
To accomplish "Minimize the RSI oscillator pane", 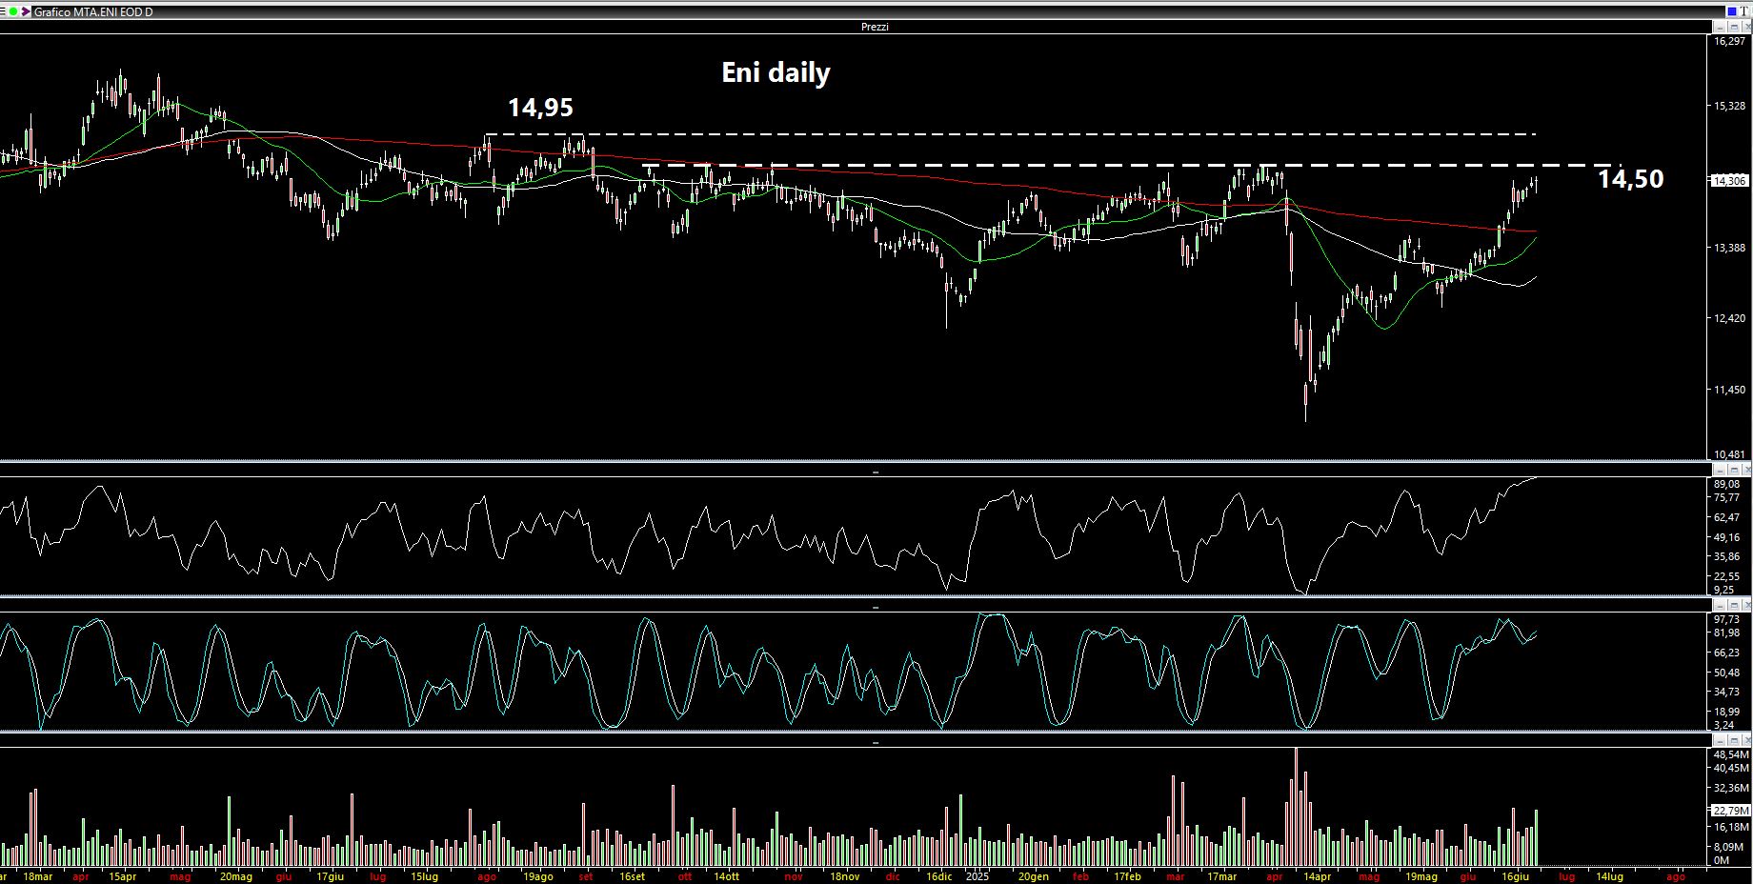I will [x=1720, y=470].
